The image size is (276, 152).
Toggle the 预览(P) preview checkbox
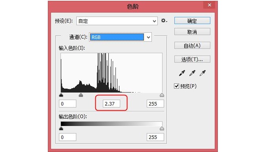[176, 86]
